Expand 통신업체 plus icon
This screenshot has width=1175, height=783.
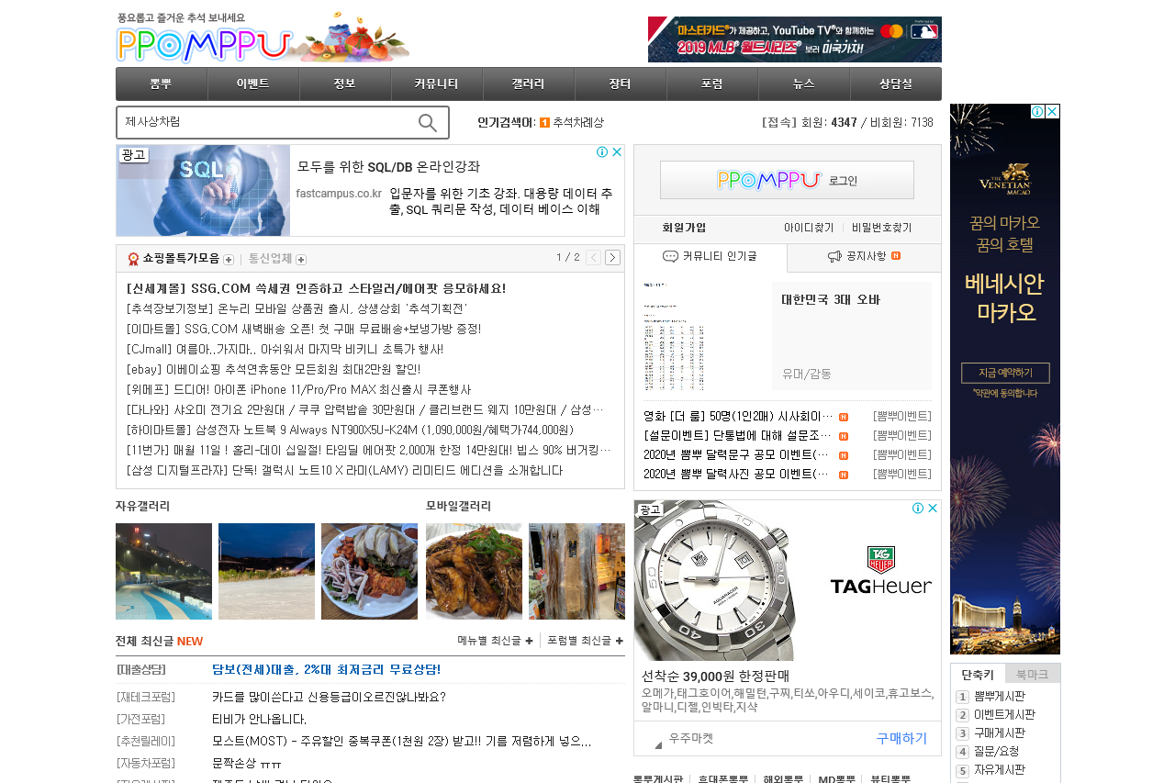(301, 260)
